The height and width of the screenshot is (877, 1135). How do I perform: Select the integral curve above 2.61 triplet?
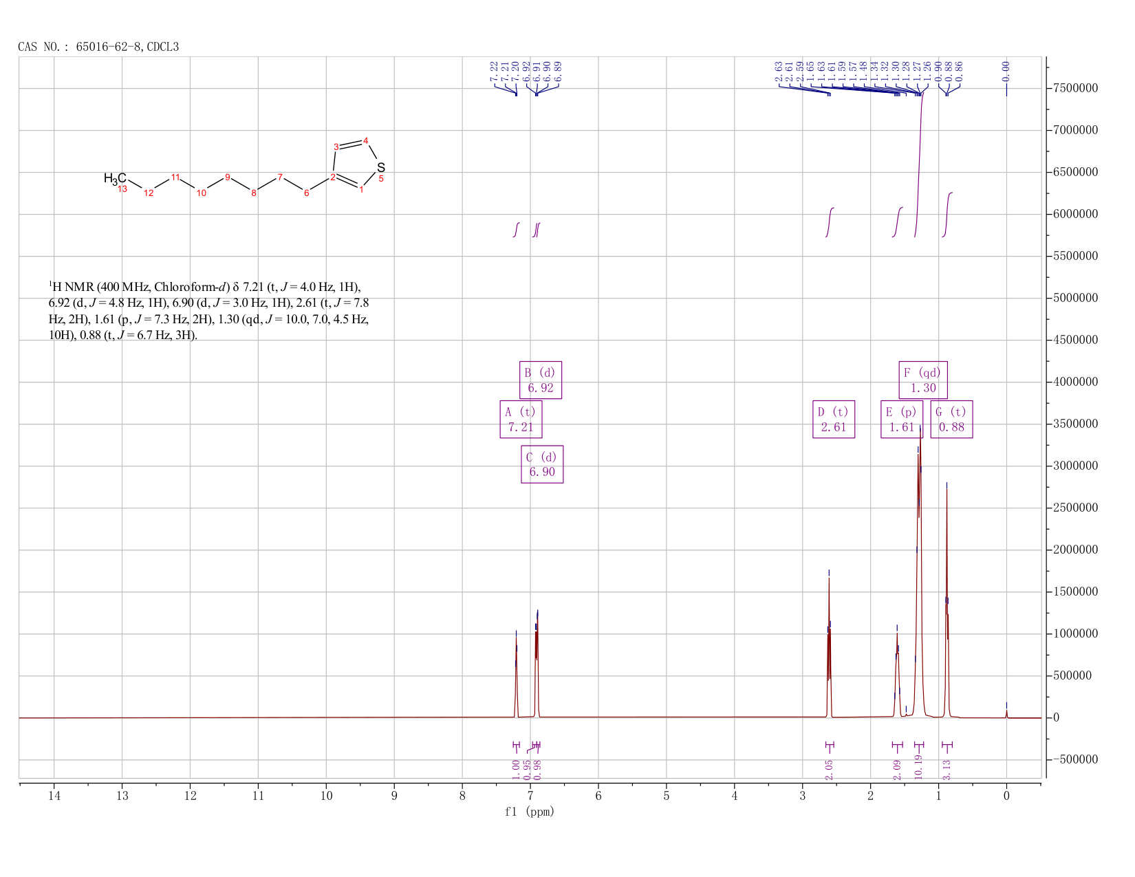click(830, 222)
